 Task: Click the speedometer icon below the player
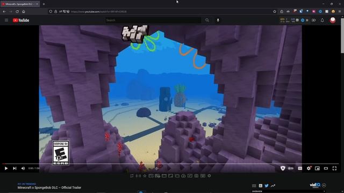[x=183, y=176]
